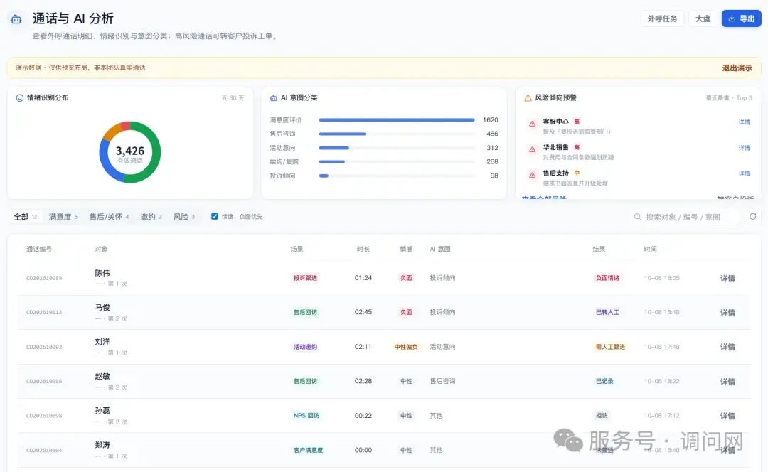Click the 通话编号 column header
768x472 pixels.
(x=38, y=249)
